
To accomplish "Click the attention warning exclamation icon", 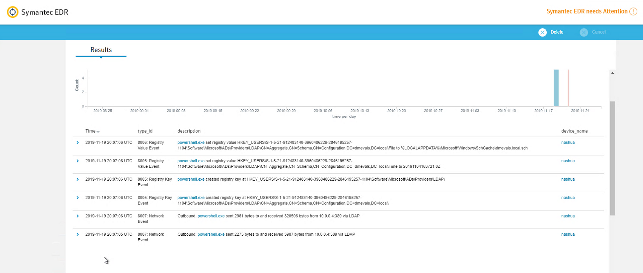I will (634, 11).
